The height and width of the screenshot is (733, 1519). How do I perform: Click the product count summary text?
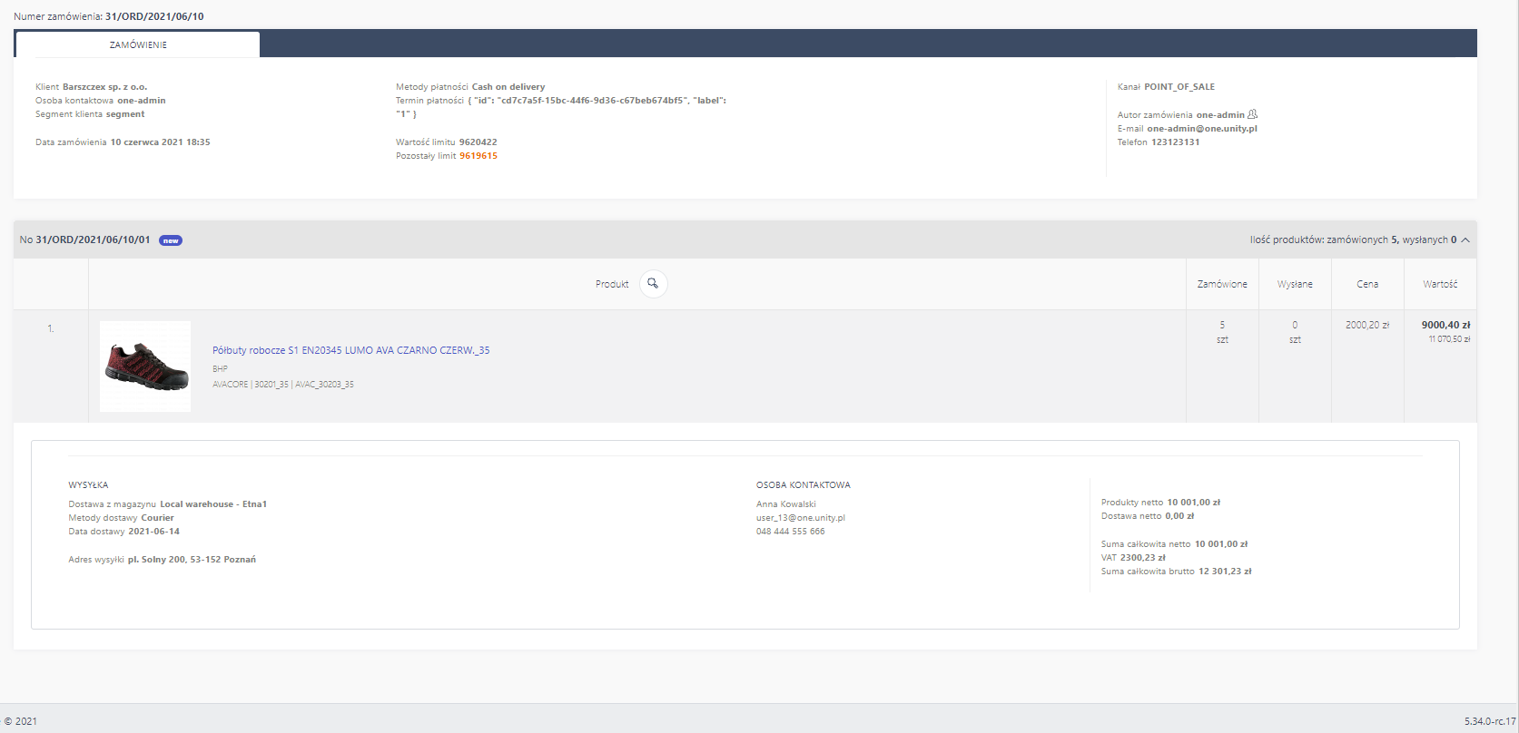(x=1353, y=240)
